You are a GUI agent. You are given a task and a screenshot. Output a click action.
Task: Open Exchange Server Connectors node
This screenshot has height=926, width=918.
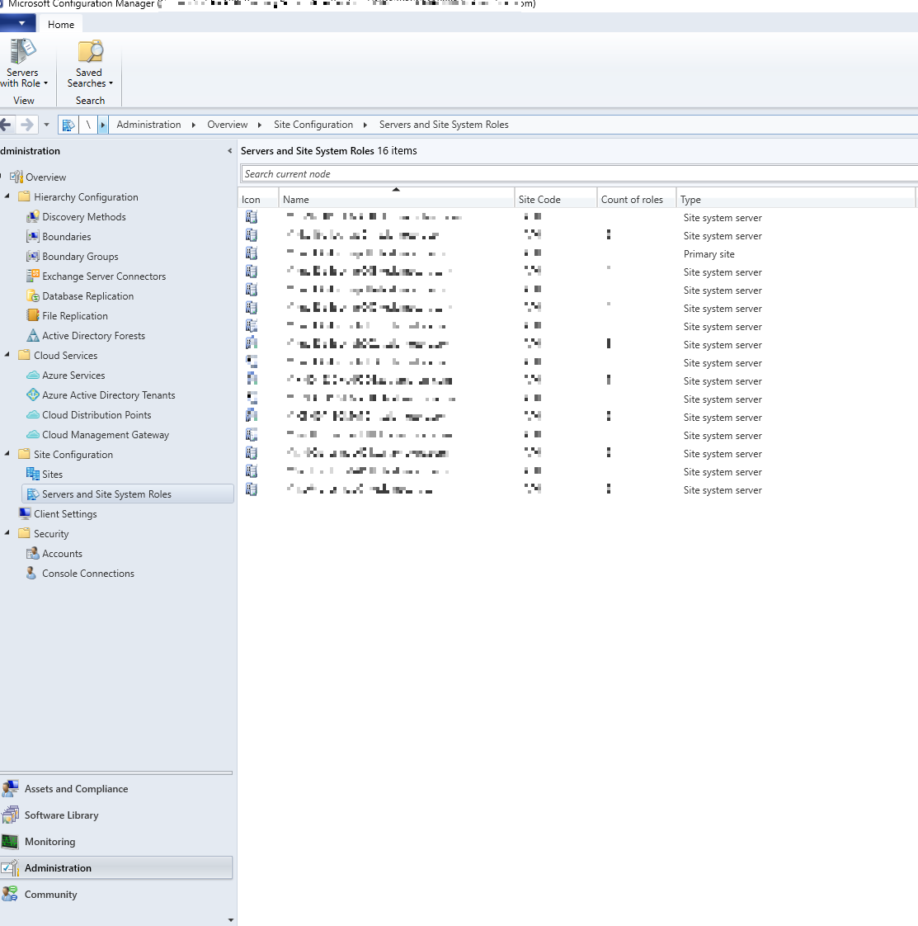point(103,276)
